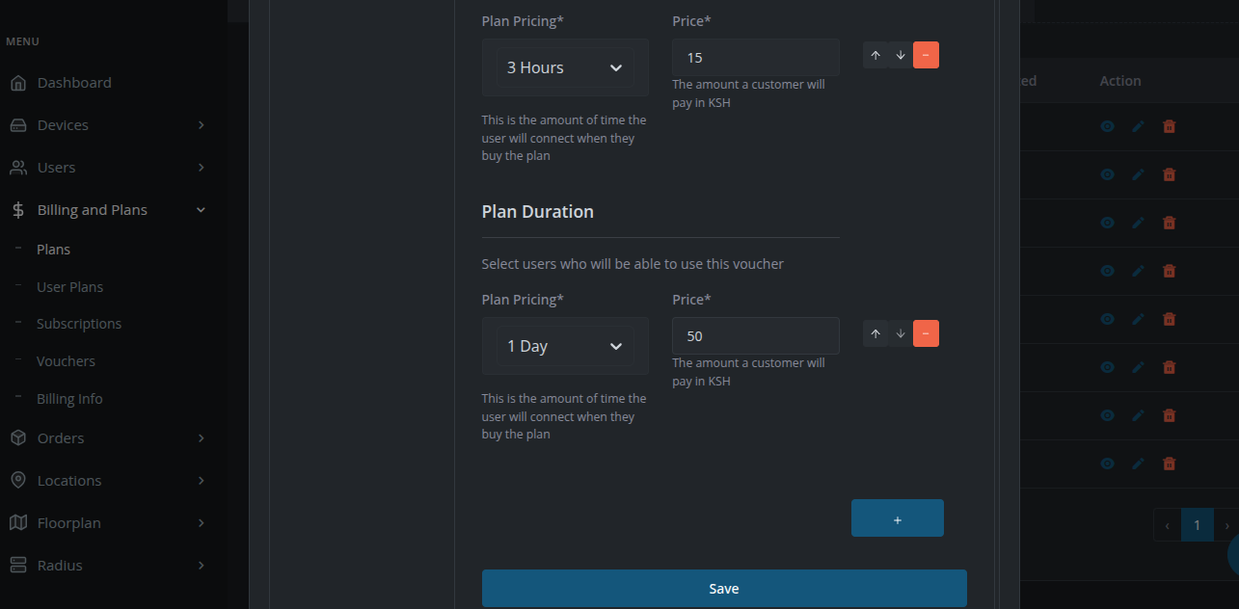Image resolution: width=1239 pixels, height=609 pixels.
Task: Select Plans under Billing and Plans
Action: point(53,249)
